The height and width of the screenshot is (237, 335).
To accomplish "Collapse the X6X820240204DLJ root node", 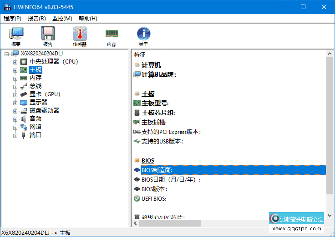I will pyautogui.click(x=7, y=54).
